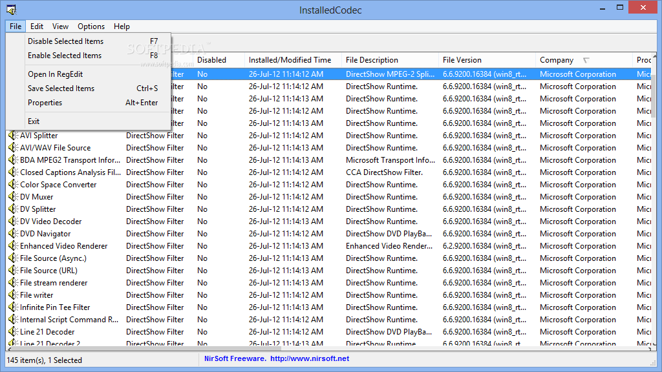Screen dimensions: 662x372
Task: Click the speaker icon beside DV Video Decoder
Action: pyautogui.click(x=13, y=221)
